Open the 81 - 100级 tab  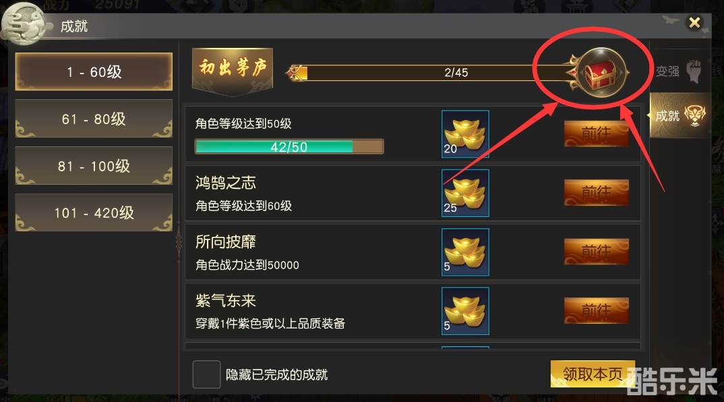94,166
